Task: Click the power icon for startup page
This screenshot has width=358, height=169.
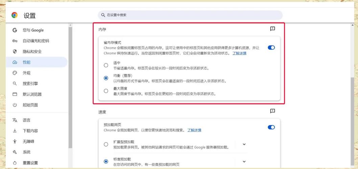Action: click(15, 105)
